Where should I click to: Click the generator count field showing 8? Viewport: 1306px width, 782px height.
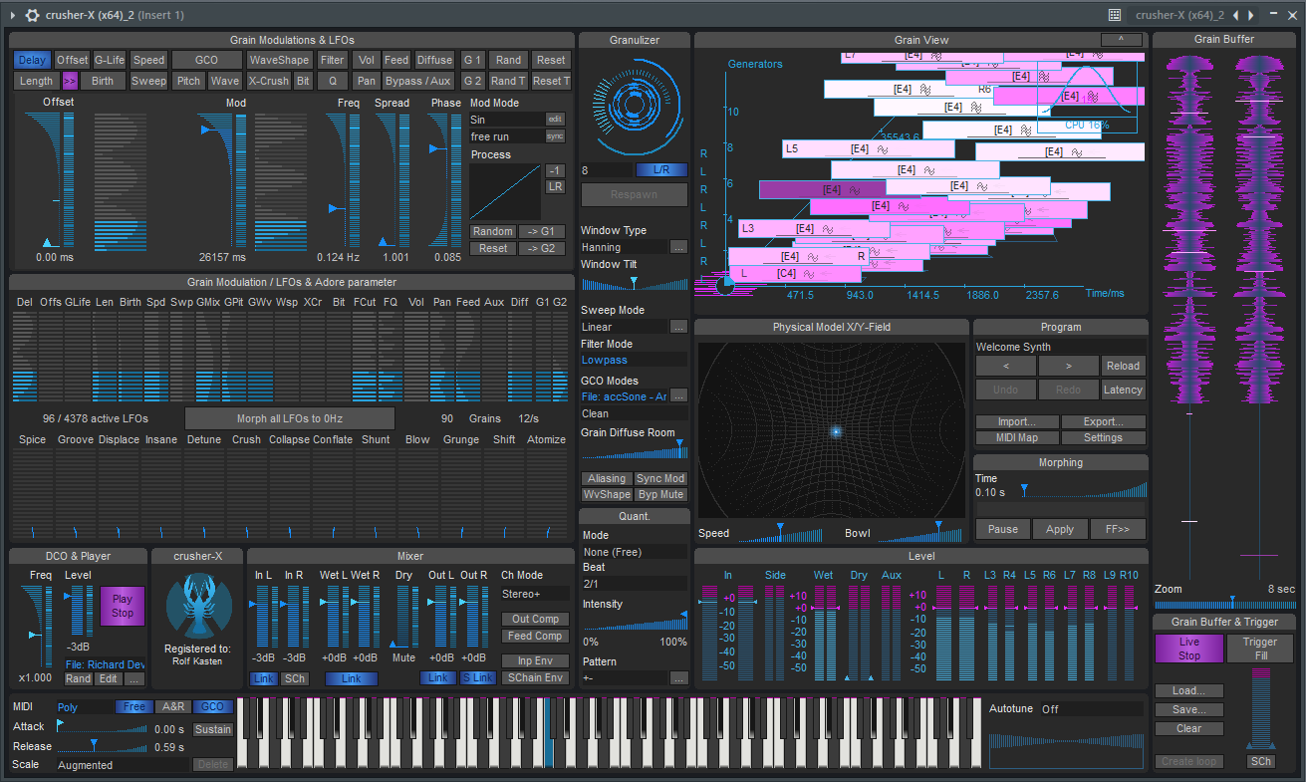click(x=606, y=170)
